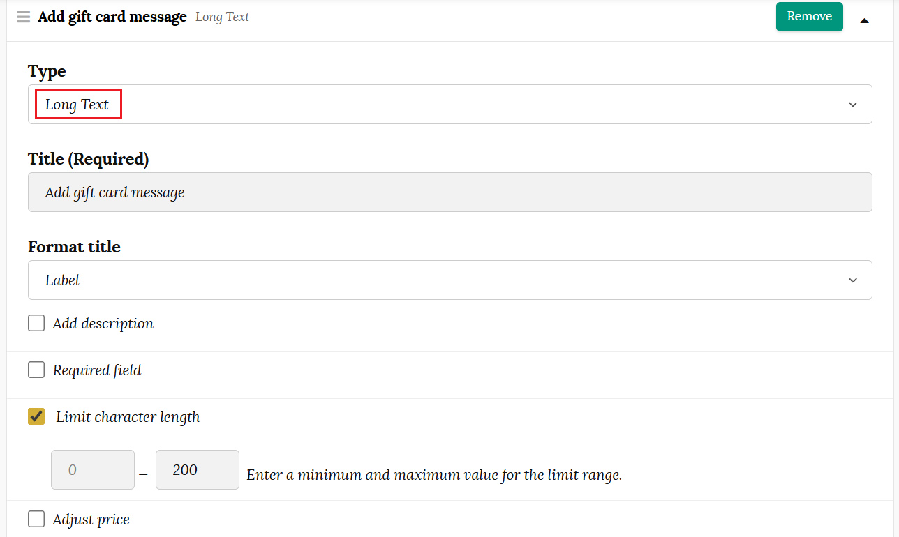Tick the Required field checkbox
This screenshot has height=537, width=899.
coord(36,370)
